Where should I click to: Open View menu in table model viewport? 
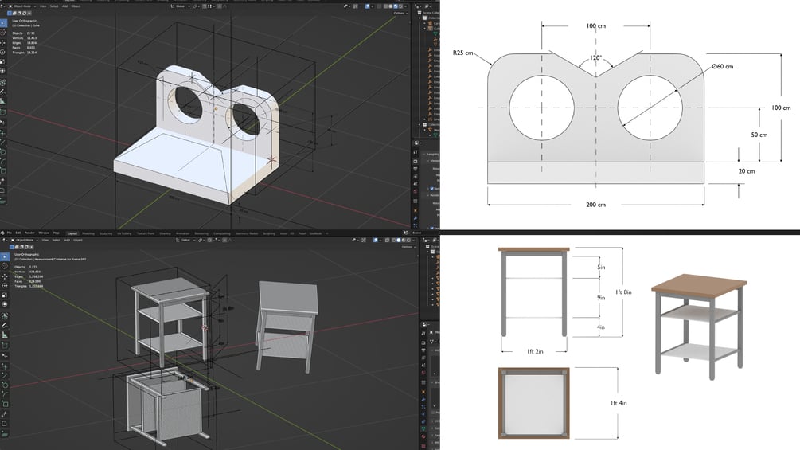45,240
